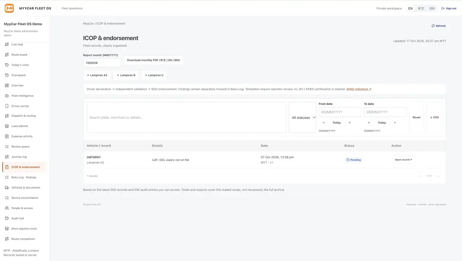Click the Refresh icon at top right
This screenshot has width=462, height=261.
click(433, 26)
